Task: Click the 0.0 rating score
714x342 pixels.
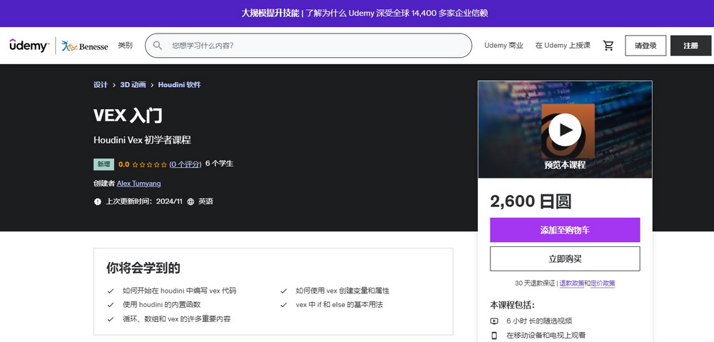Action: [x=124, y=164]
